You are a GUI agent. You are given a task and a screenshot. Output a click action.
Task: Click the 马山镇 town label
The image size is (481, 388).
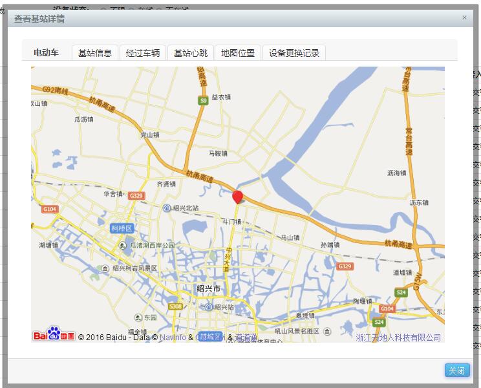pos(290,237)
